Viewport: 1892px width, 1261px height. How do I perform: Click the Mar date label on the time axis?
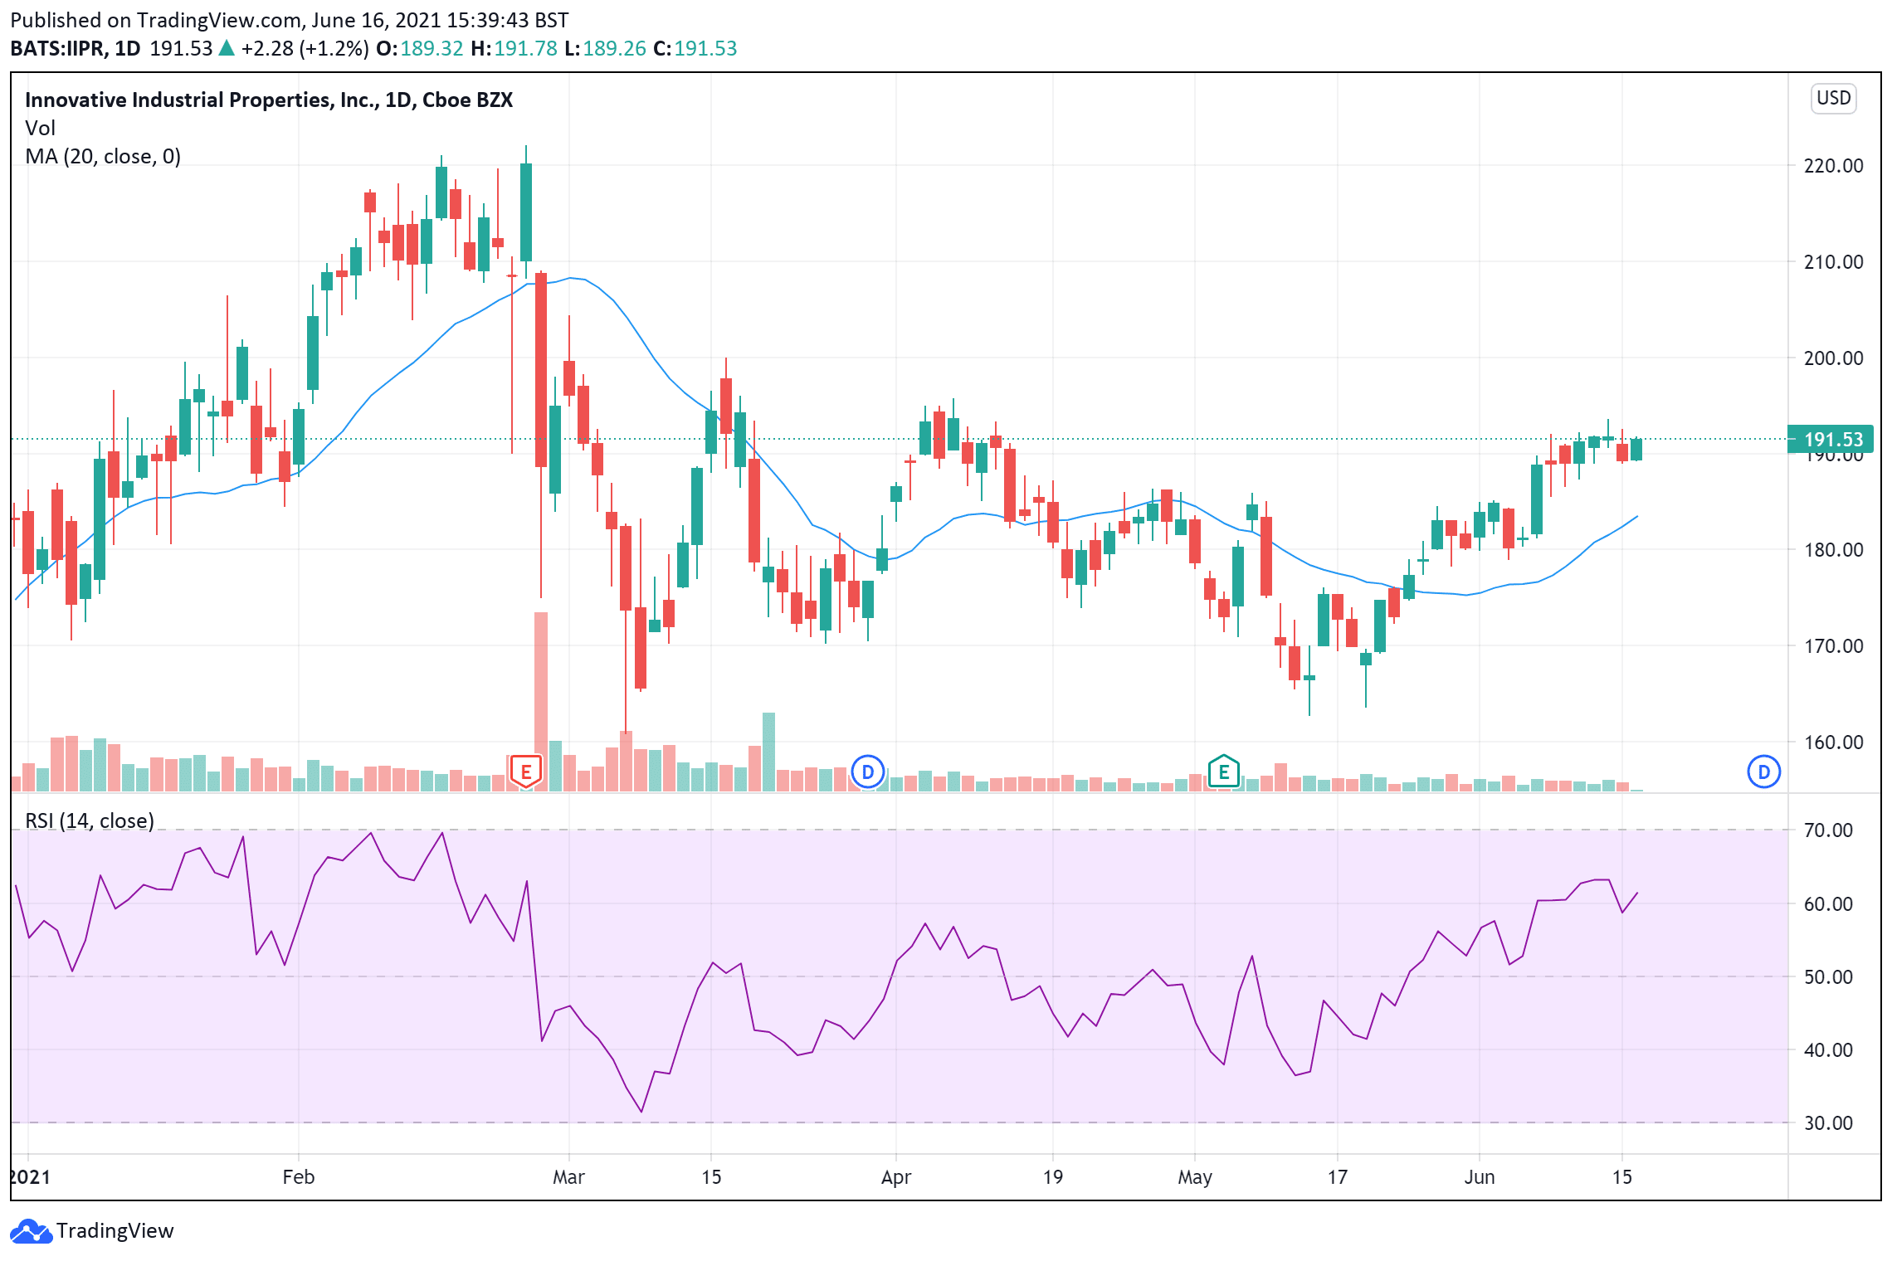[x=569, y=1177]
